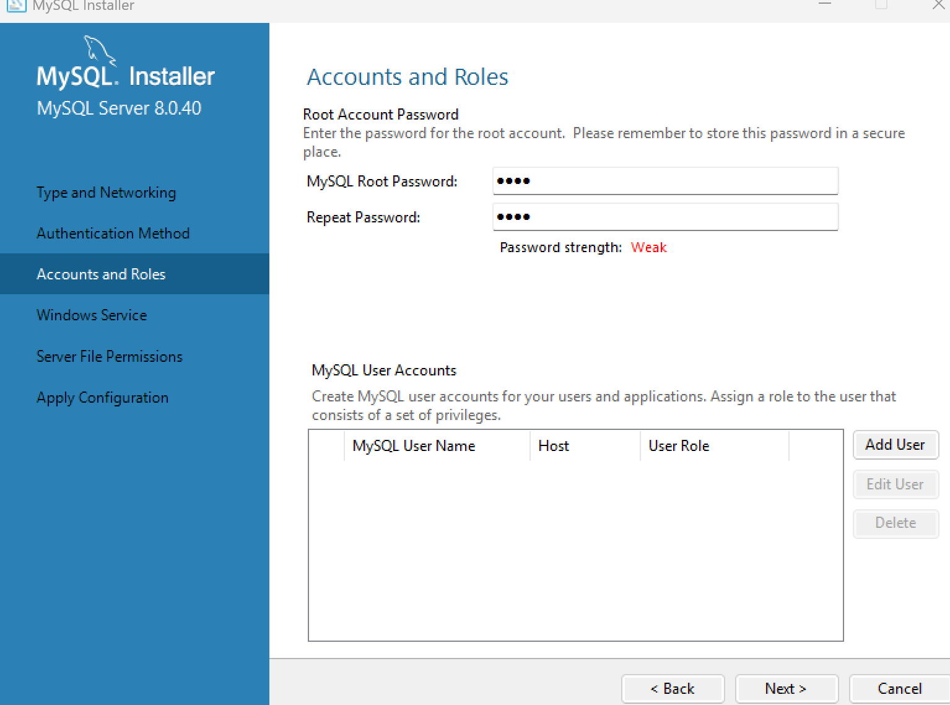This screenshot has width=950, height=705.
Task: Click the Edit User button
Action: (x=896, y=484)
